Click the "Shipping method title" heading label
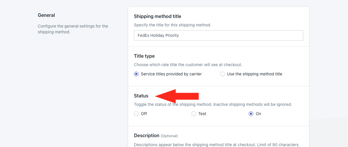 tap(157, 16)
